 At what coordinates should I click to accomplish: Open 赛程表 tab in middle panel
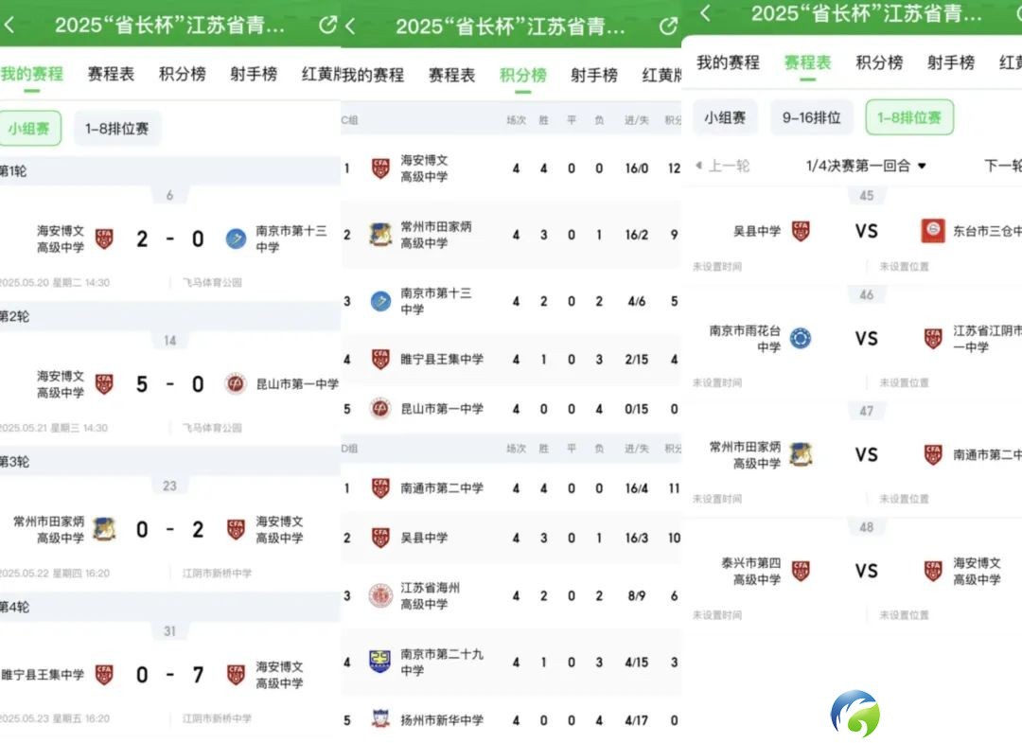[x=451, y=75]
